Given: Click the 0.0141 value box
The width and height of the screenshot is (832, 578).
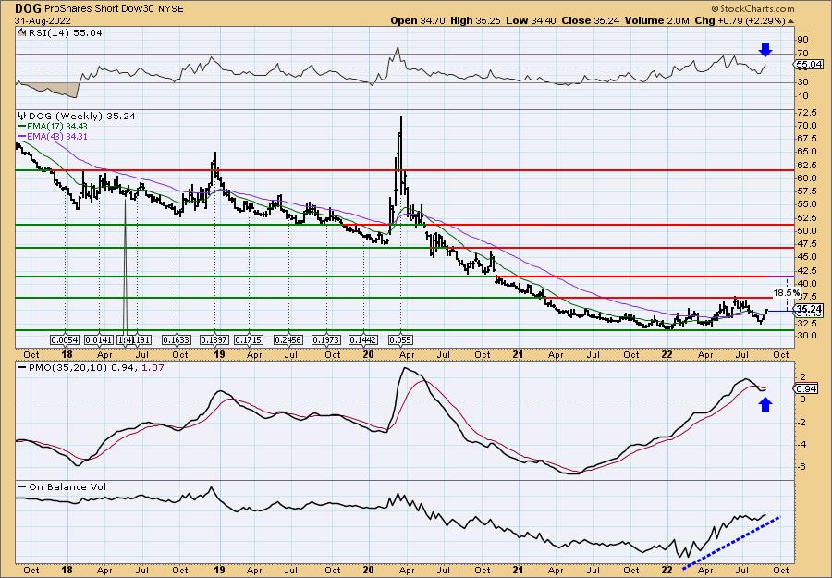Looking at the screenshot, I should click(99, 339).
